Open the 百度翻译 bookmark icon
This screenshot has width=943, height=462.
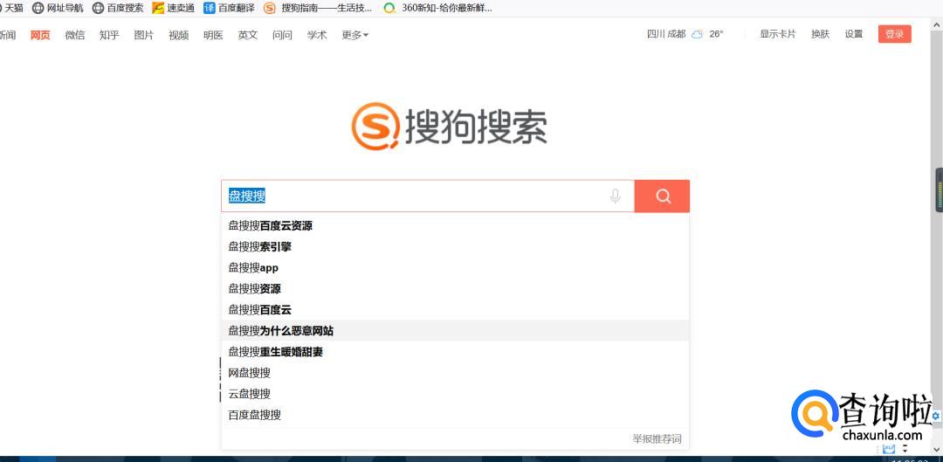click(210, 8)
